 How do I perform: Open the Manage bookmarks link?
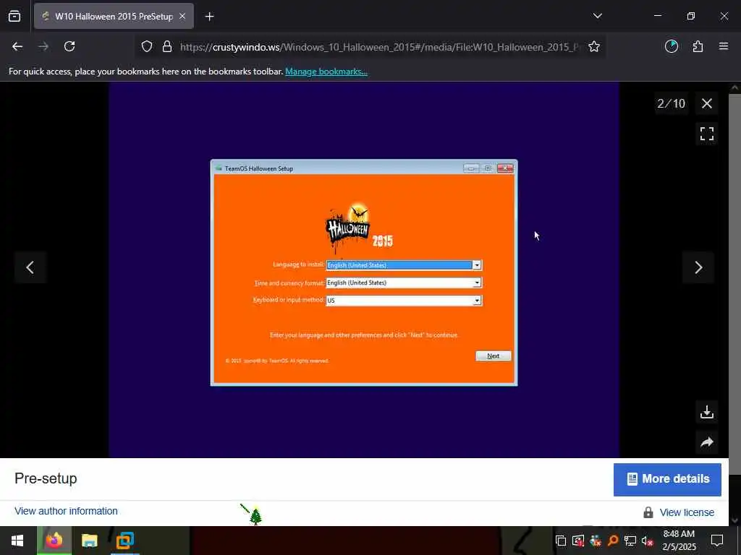click(x=326, y=72)
